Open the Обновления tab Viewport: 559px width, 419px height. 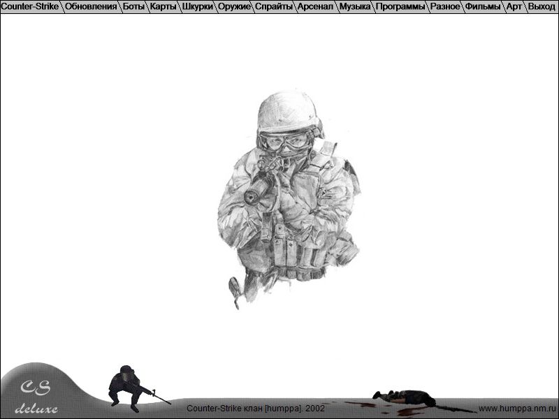(92, 6)
